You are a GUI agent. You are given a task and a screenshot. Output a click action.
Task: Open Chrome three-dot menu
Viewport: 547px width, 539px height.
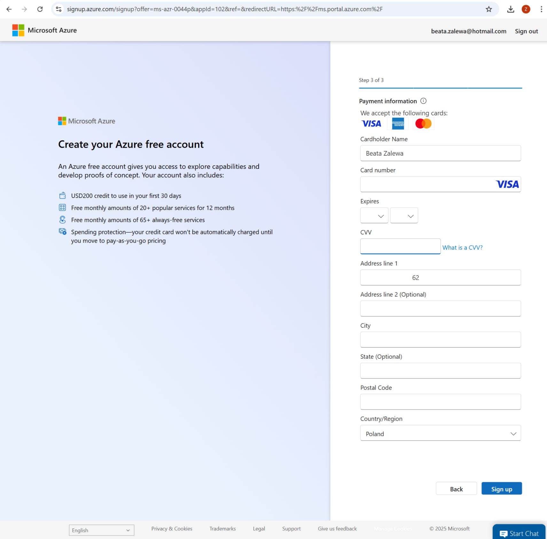pyautogui.click(x=541, y=9)
